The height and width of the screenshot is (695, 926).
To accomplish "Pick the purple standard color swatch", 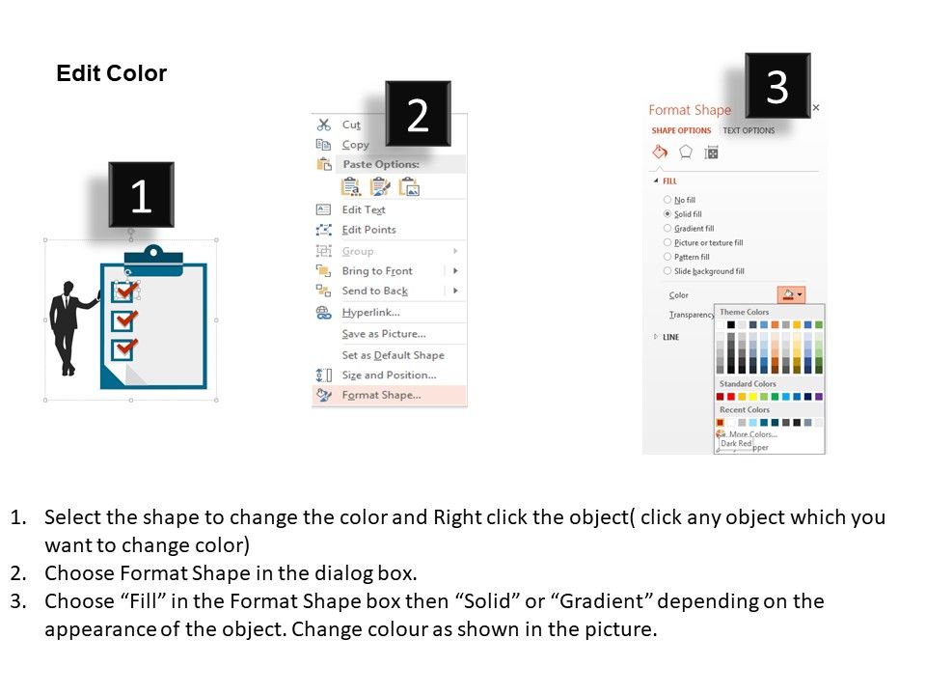I will click(819, 397).
